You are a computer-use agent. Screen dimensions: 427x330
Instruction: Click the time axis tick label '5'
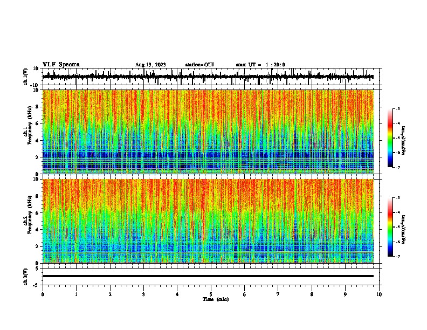click(211, 294)
